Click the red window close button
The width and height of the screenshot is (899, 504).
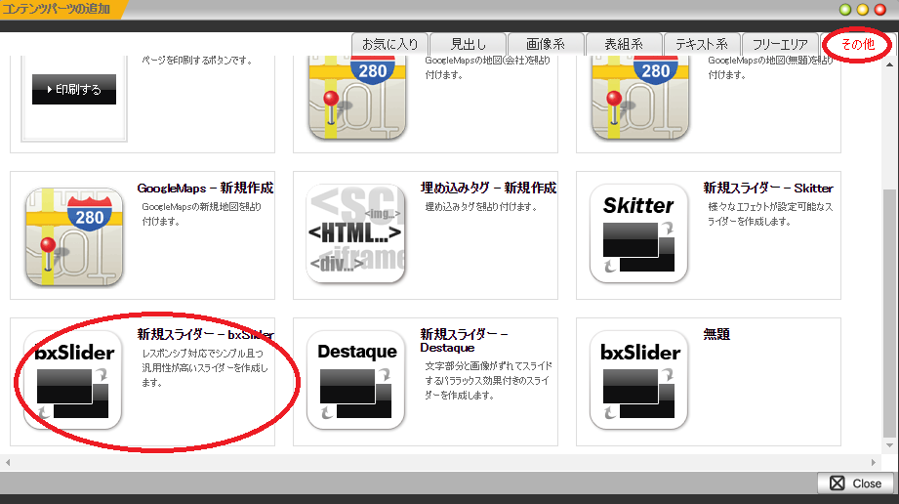click(x=879, y=9)
